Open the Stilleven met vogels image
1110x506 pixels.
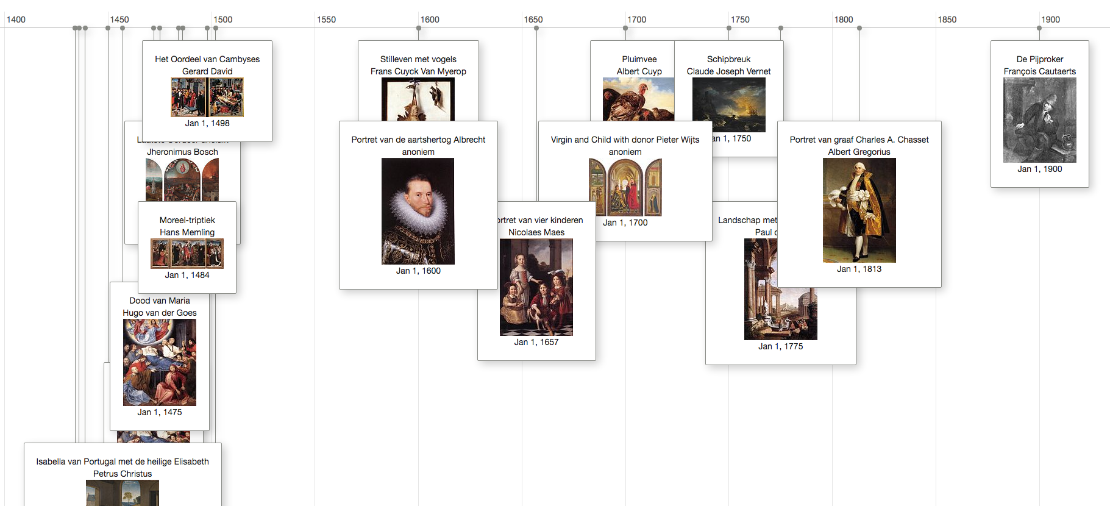point(418,99)
